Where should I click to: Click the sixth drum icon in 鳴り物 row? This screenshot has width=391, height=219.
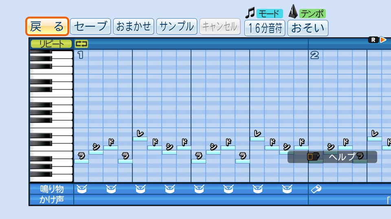228,189
